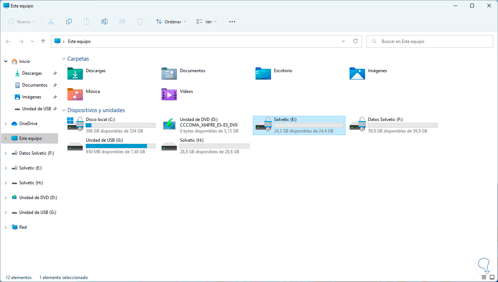Switch to large thumbnails view in status bar
Screen dimensions: 498x282
492,277
